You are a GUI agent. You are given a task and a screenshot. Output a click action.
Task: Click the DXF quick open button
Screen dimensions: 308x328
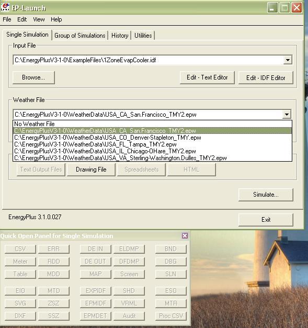coord(20,316)
